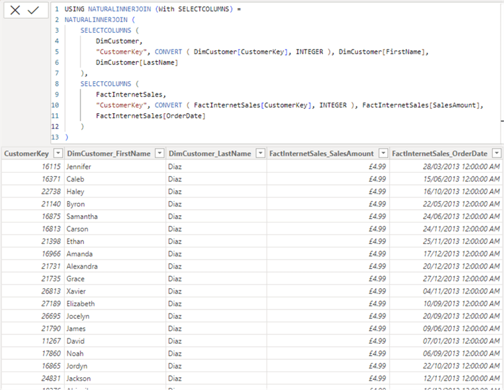Click order date 28/03/2013 cell
The width and height of the screenshot is (504, 390).
[446, 166]
